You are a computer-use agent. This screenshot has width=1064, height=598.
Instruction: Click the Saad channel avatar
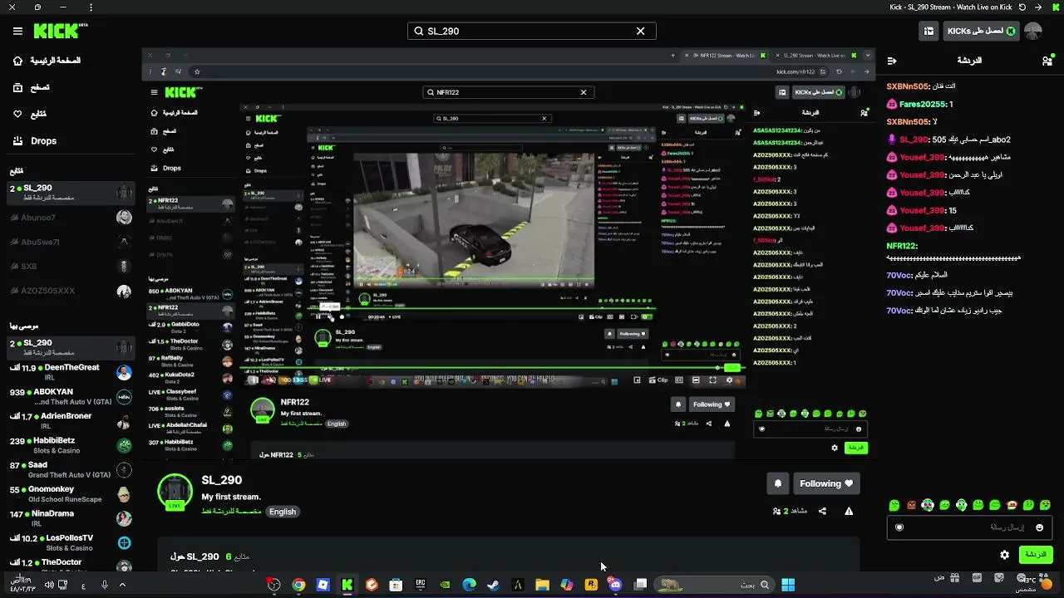point(124,470)
